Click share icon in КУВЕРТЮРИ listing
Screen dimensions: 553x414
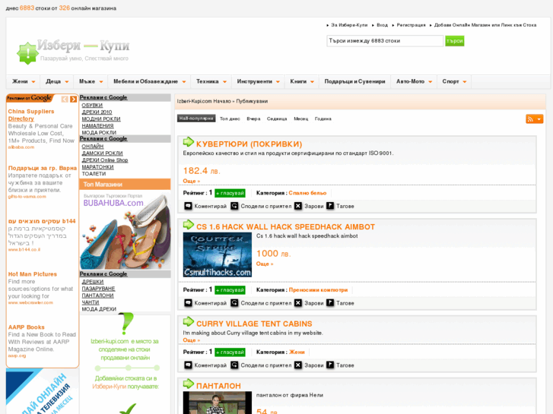tap(234, 206)
